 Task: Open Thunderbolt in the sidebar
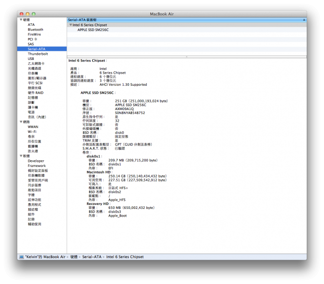[x=38, y=54]
